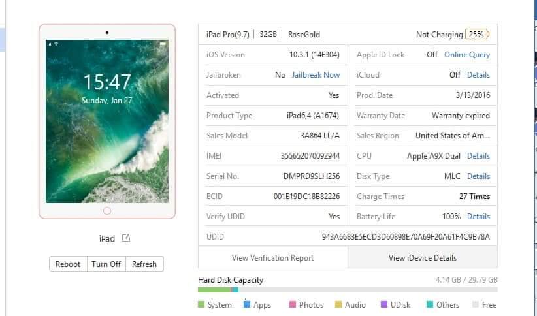Click the Hard Disk Capacity usage bar
The image size is (537, 316).
tap(347, 290)
